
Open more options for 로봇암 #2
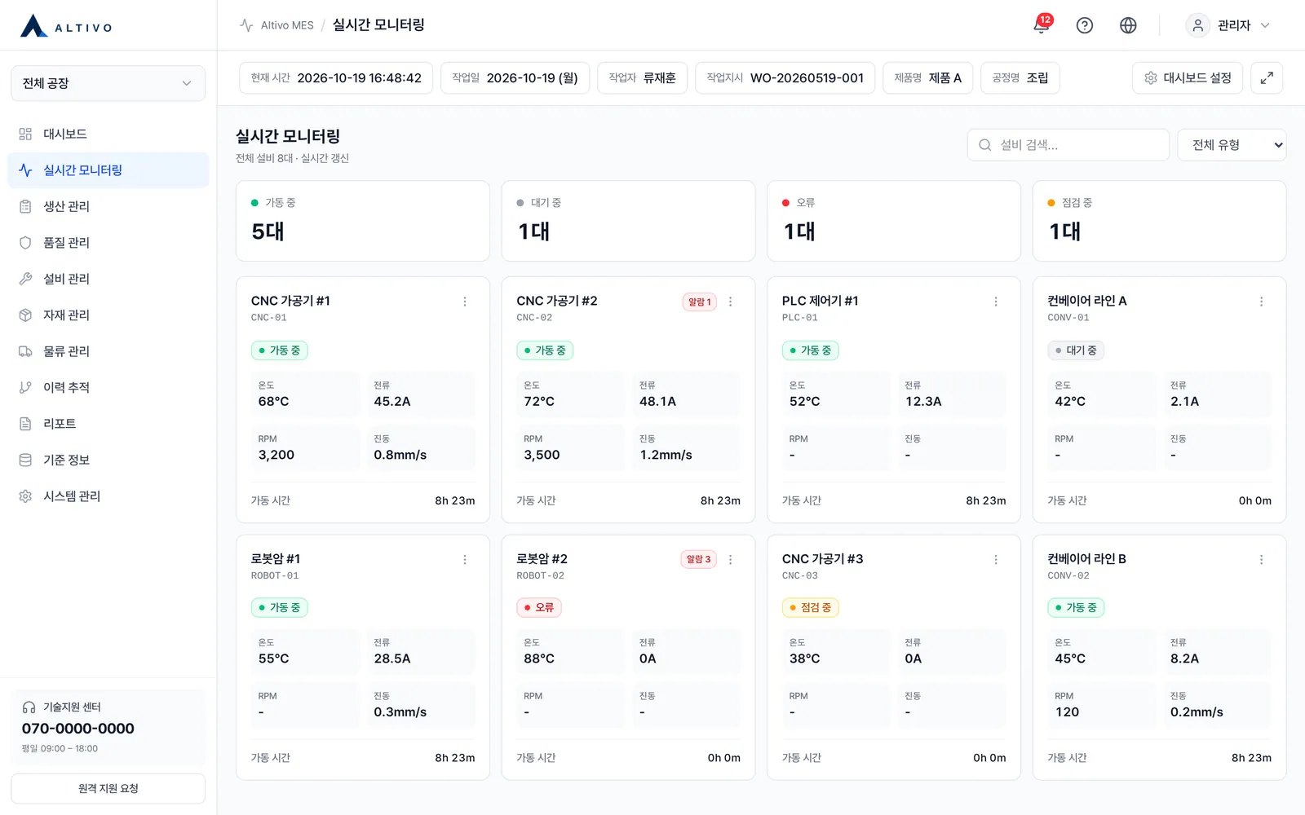[x=731, y=560]
